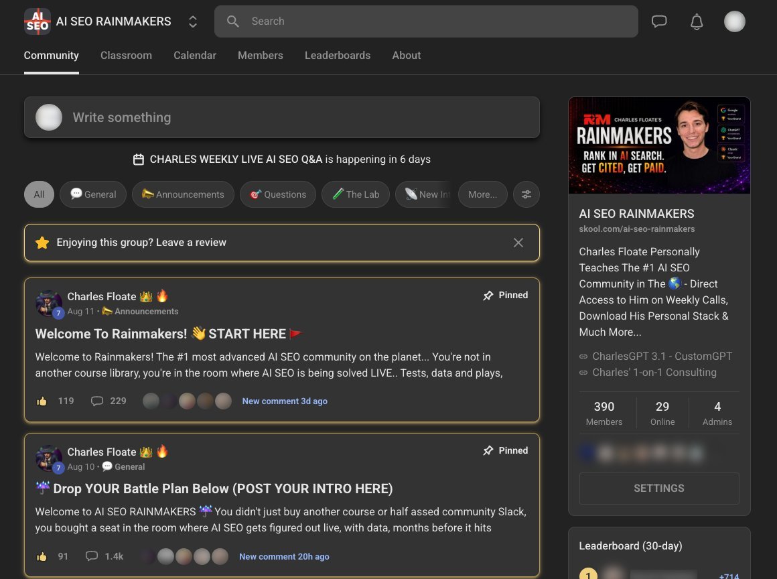Screen dimensions: 777x579
Task: Focus the Search field
Action: click(x=426, y=21)
